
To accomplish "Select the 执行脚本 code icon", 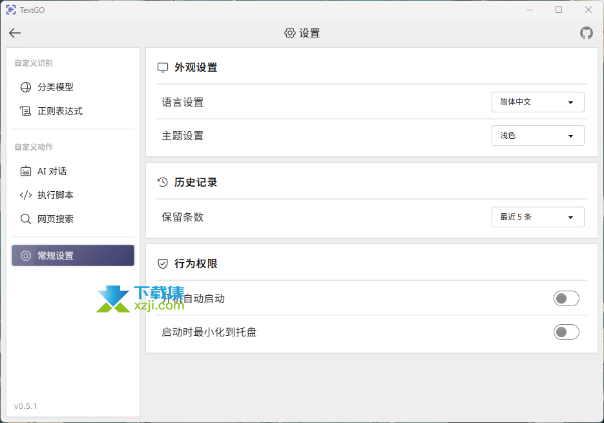I will (25, 194).
